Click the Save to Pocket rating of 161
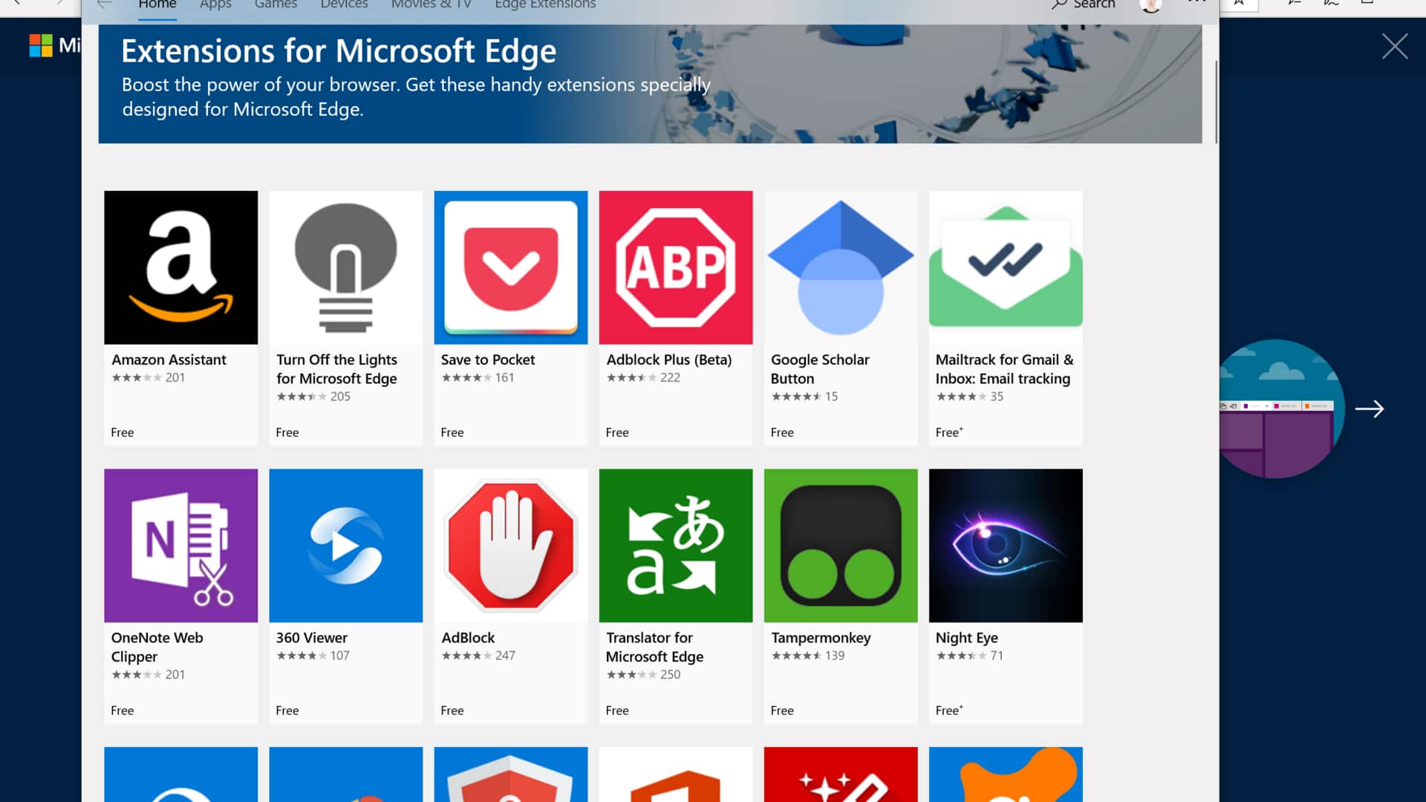The image size is (1426, 802). click(478, 377)
